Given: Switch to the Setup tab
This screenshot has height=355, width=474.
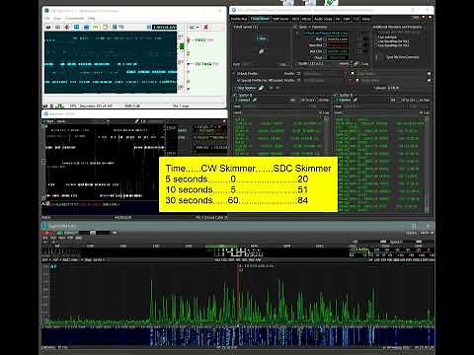Looking at the screenshot, I should [x=366, y=19].
